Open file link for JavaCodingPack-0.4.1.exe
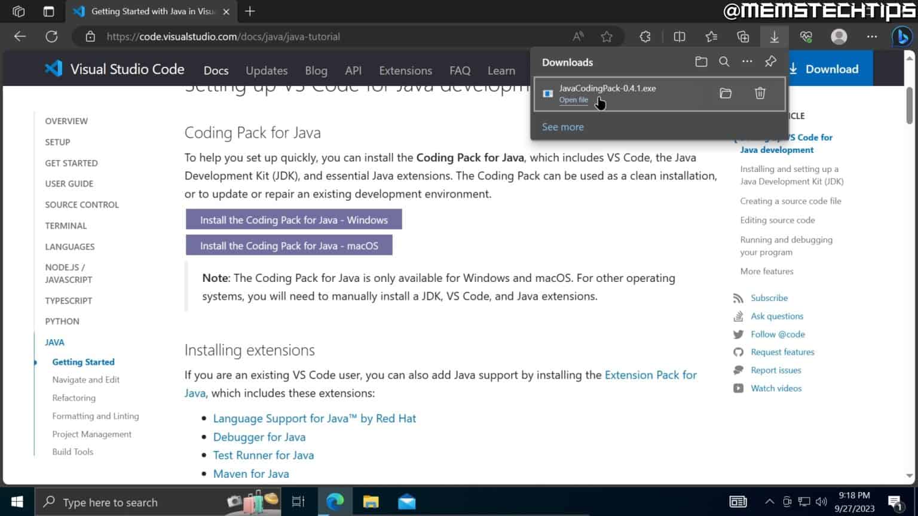The height and width of the screenshot is (516, 918). coord(573,100)
